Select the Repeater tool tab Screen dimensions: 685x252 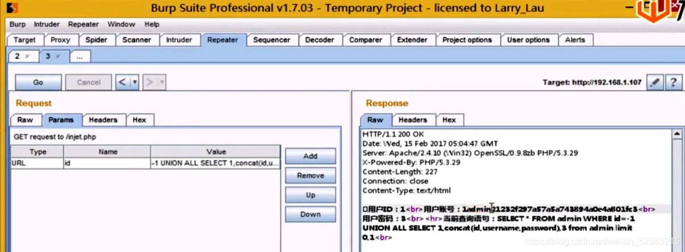tap(223, 40)
